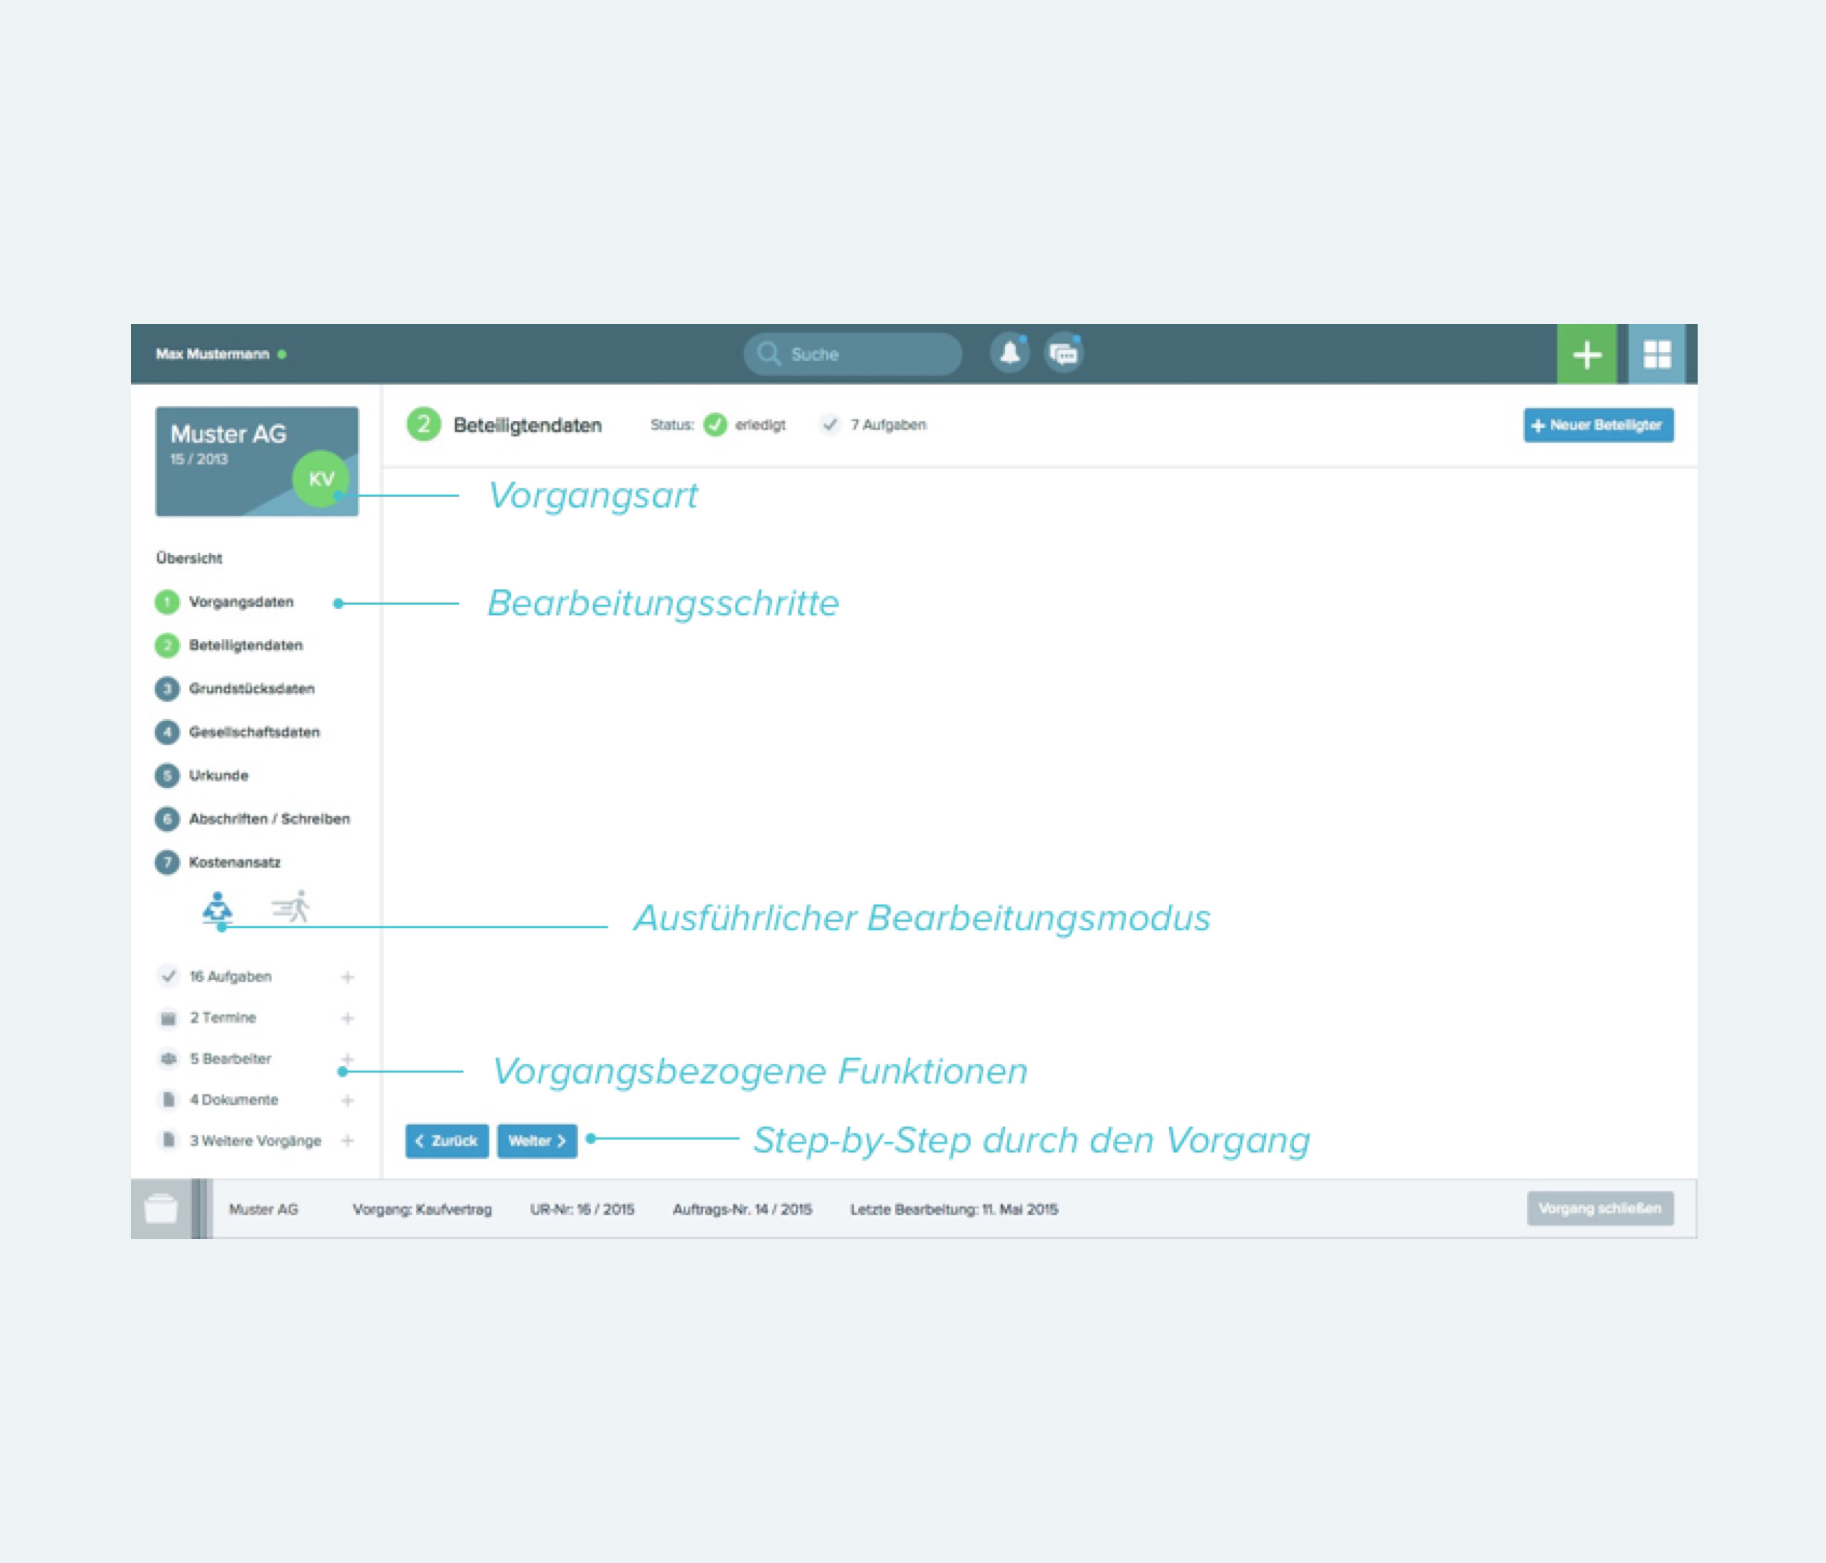Open the folder icon in bottom bar
Image resolution: width=1826 pixels, height=1563 pixels.
pos(161,1209)
